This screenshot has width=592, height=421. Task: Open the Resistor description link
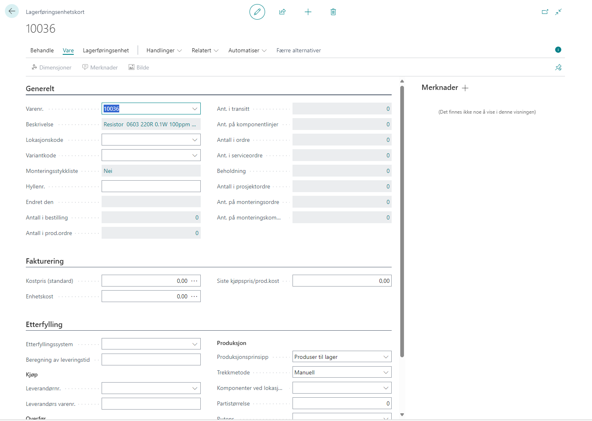150,124
